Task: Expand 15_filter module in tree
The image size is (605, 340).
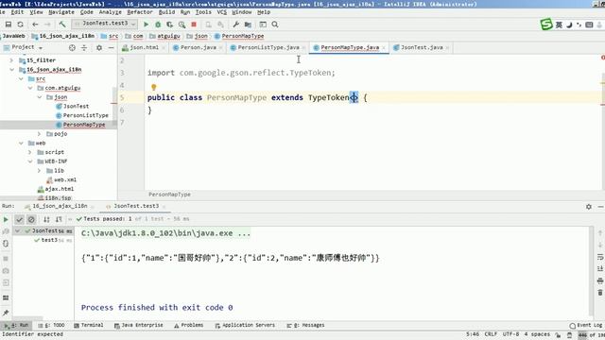Action: click(x=11, y=60)
